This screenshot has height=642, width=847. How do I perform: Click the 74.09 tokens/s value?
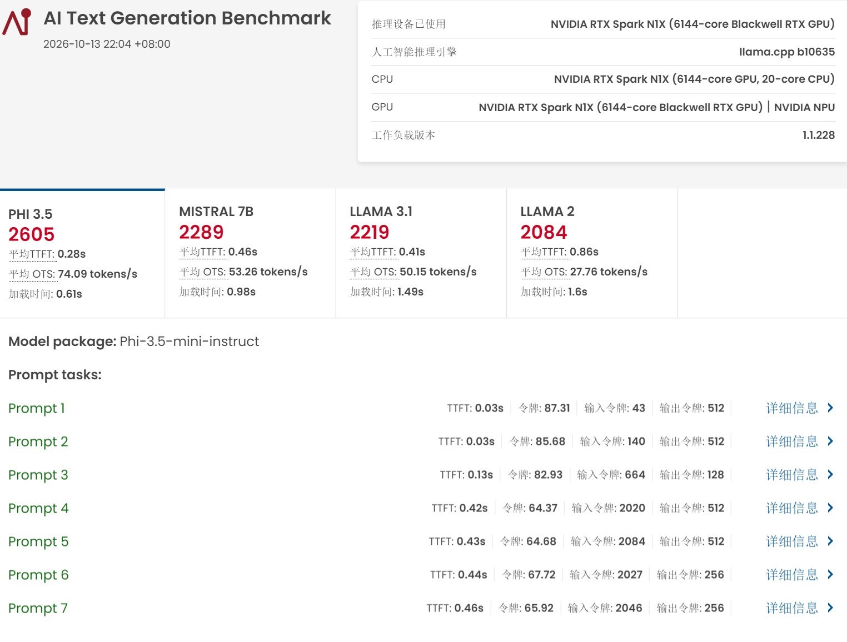[x=98, y=274]
